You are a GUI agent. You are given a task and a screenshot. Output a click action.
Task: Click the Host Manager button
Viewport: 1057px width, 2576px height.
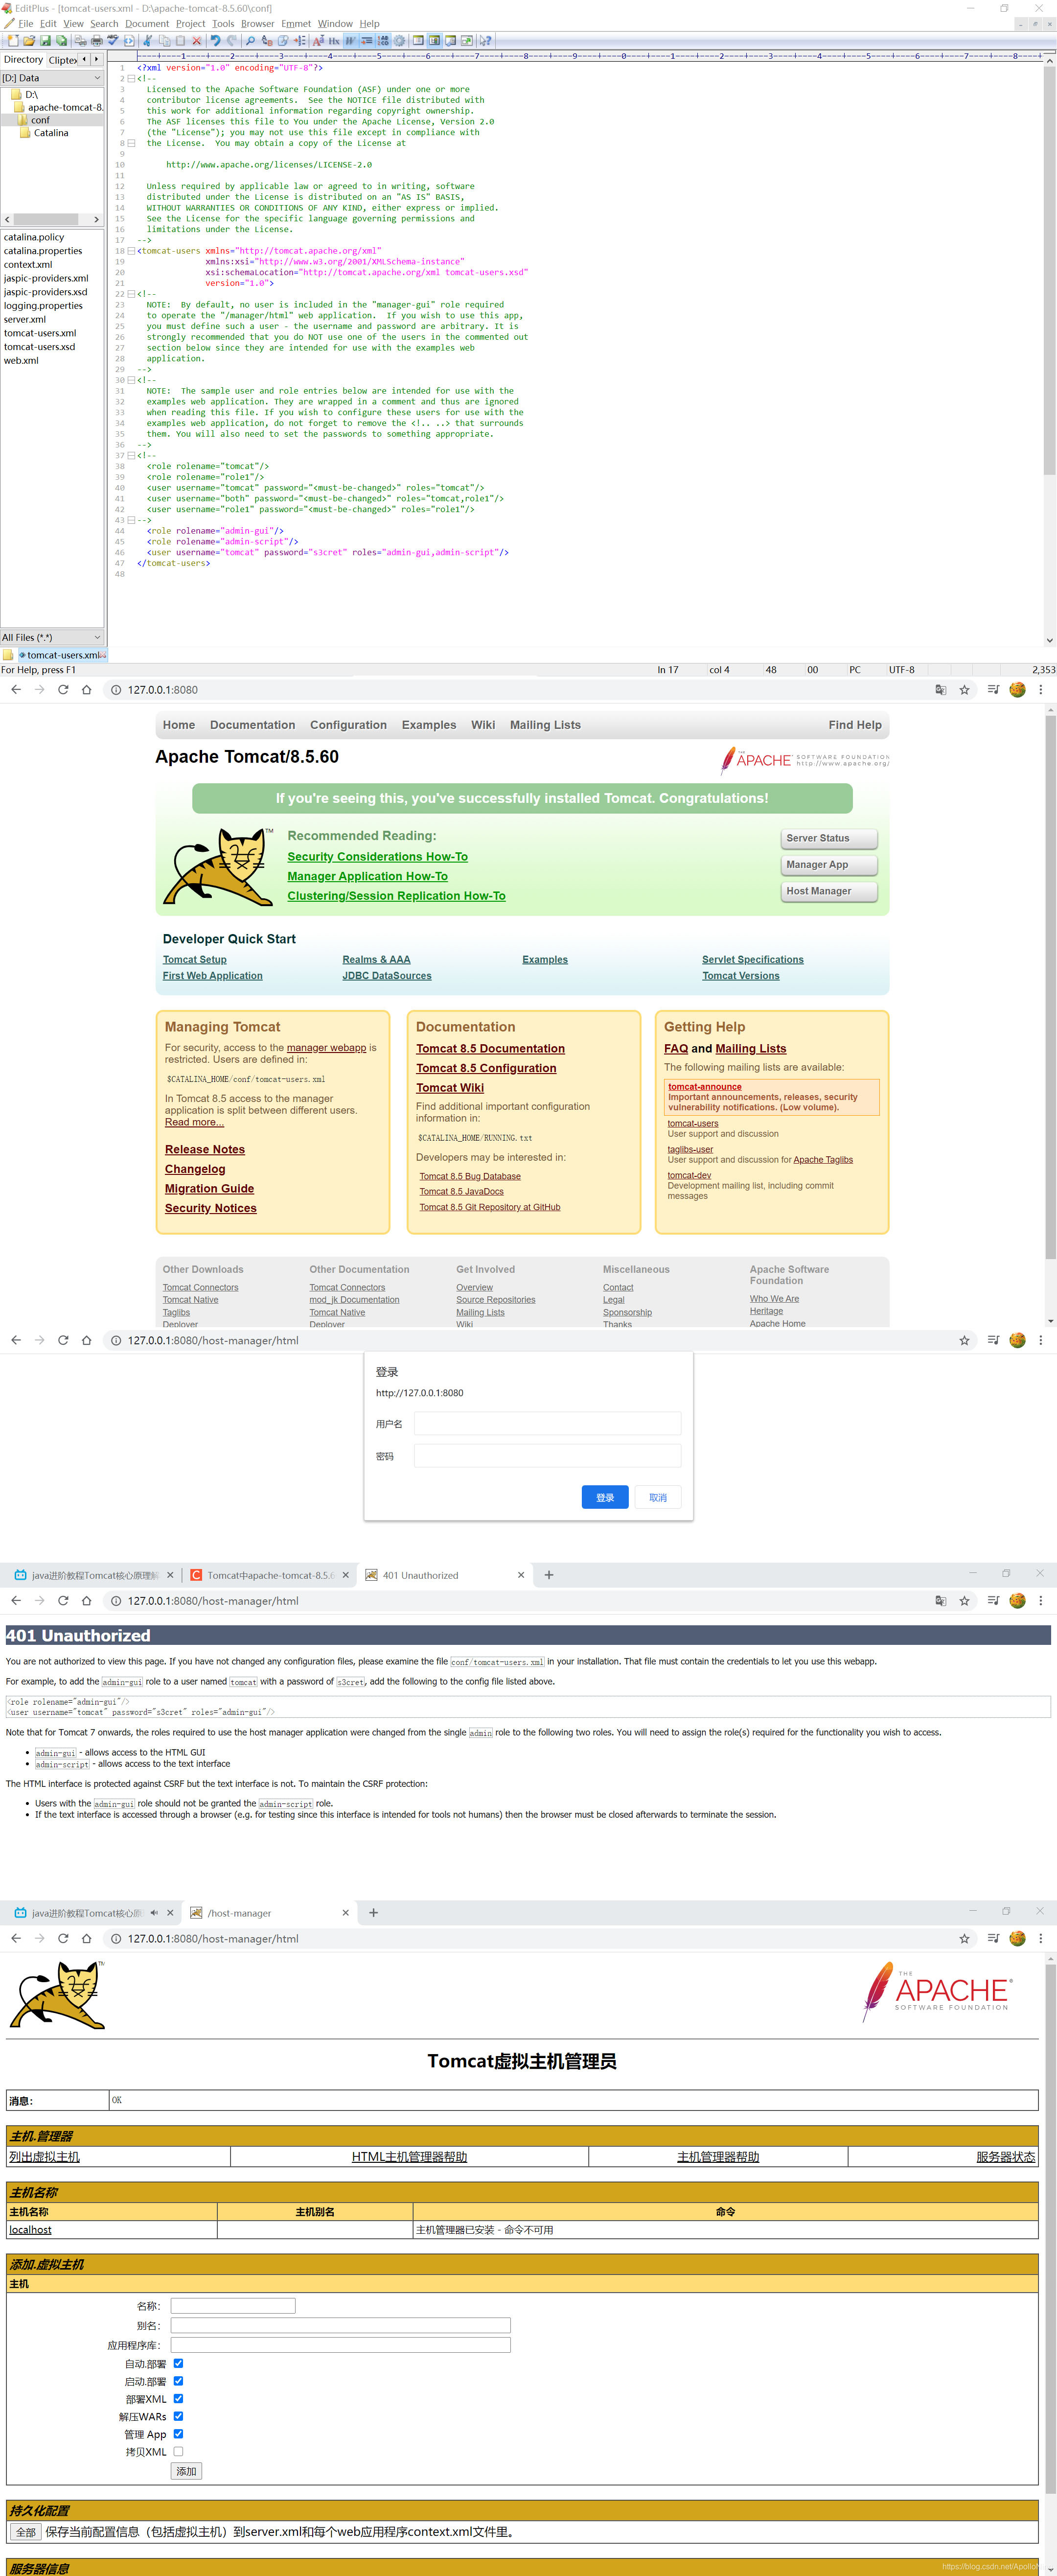[x=829, y=891]
